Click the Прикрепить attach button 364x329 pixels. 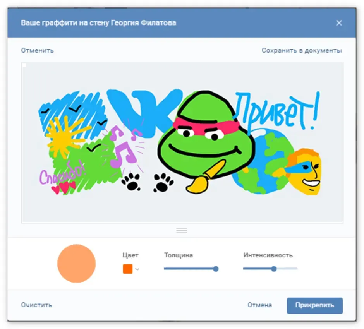pyautogui.click(x=314, y=305)
